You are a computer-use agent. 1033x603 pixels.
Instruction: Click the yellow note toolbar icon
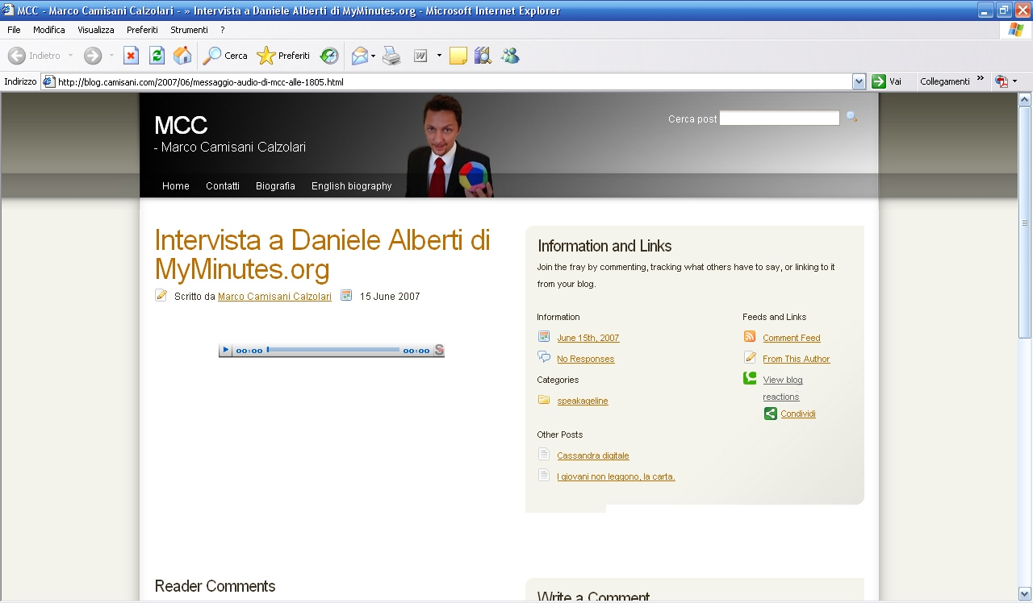pos(458,56)
